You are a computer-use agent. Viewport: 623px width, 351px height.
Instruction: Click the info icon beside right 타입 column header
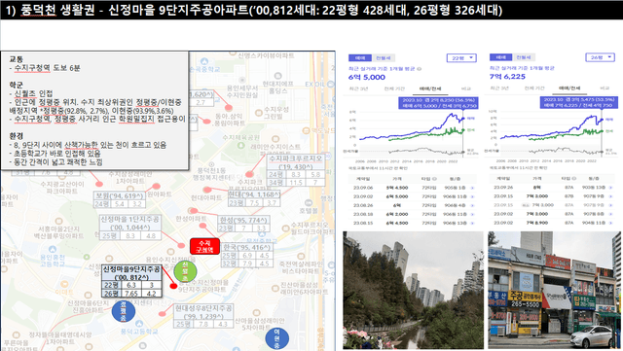(575, 179)
